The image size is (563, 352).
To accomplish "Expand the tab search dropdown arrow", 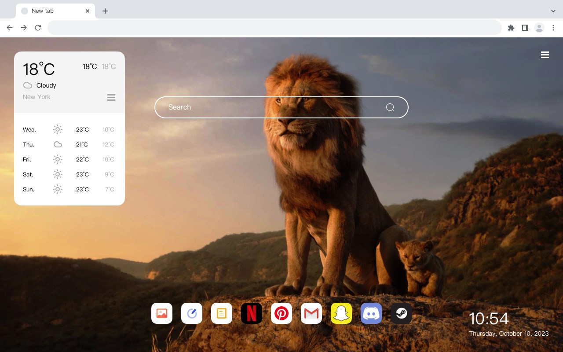I will click(553, 11).
